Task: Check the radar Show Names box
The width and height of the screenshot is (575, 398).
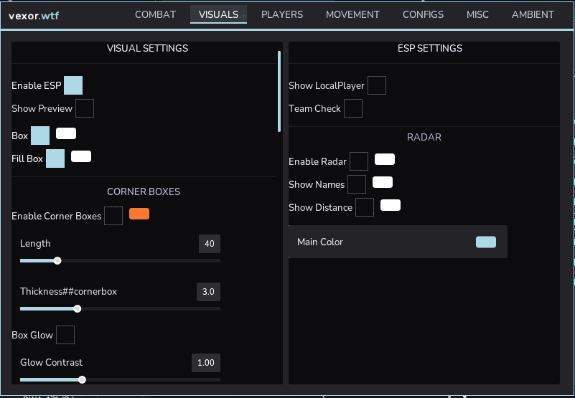Action: click(x=357, y=184)
